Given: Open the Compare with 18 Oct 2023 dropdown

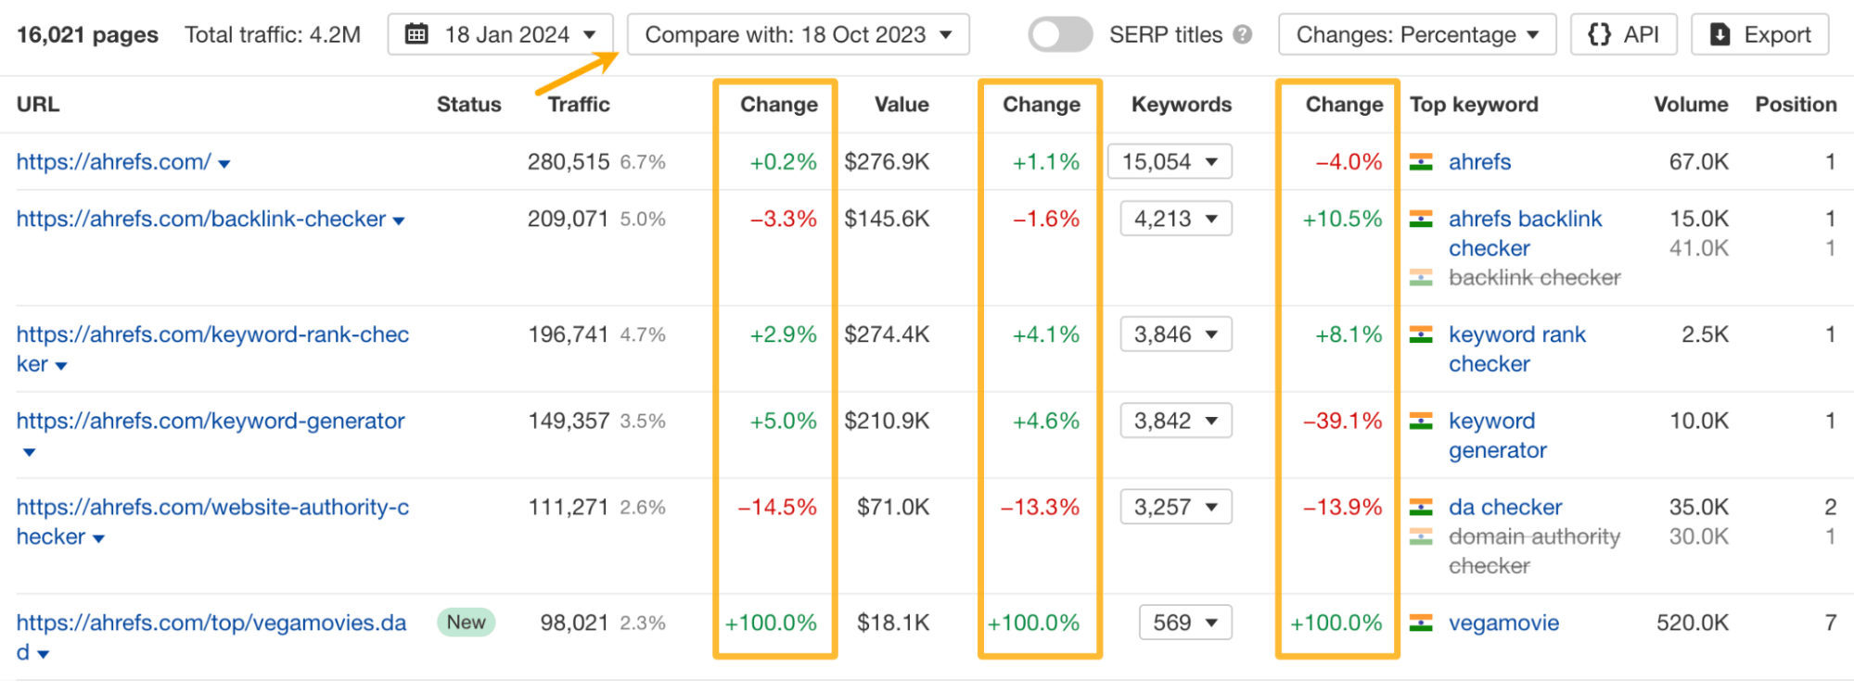Looking at the screenshot, I should (798, 35).
